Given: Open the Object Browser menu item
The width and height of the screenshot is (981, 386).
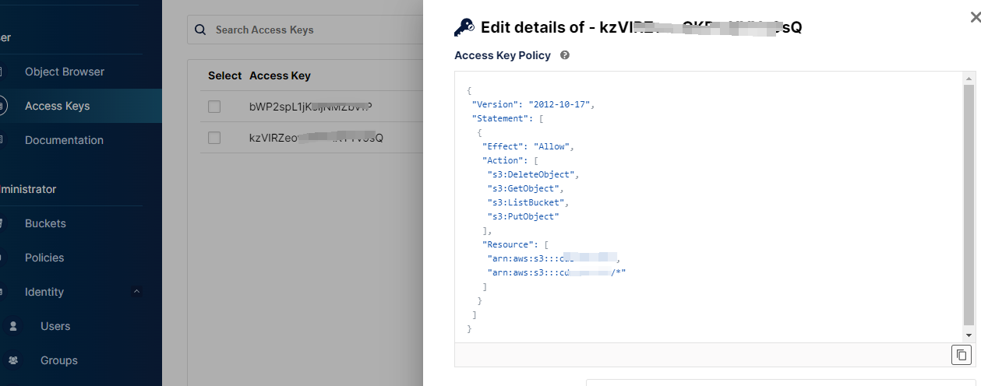Looking at the screenshot, I should pos(65,72).
